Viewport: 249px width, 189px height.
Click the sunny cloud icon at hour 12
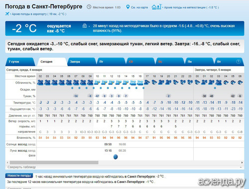point(112,83)
